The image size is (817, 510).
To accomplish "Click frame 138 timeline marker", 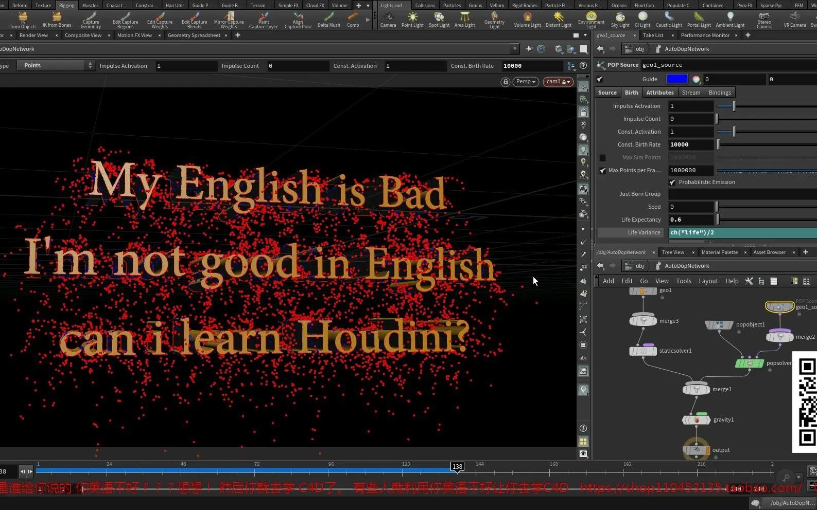I will tap(457, 467).
